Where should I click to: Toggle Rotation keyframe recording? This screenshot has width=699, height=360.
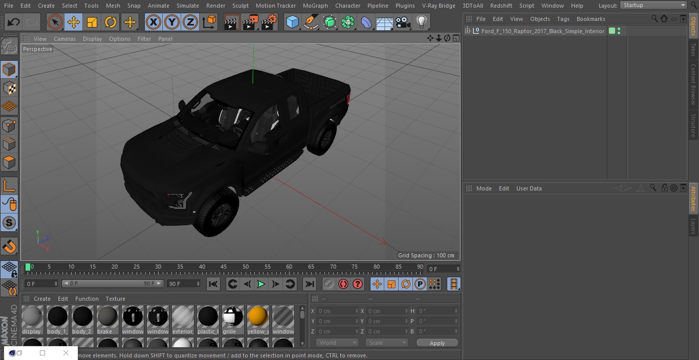click(406, 284)
